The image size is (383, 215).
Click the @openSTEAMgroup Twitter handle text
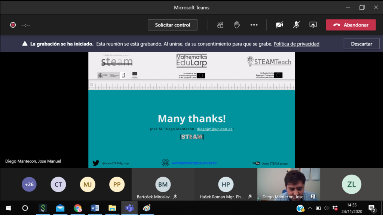pos(115,163)
